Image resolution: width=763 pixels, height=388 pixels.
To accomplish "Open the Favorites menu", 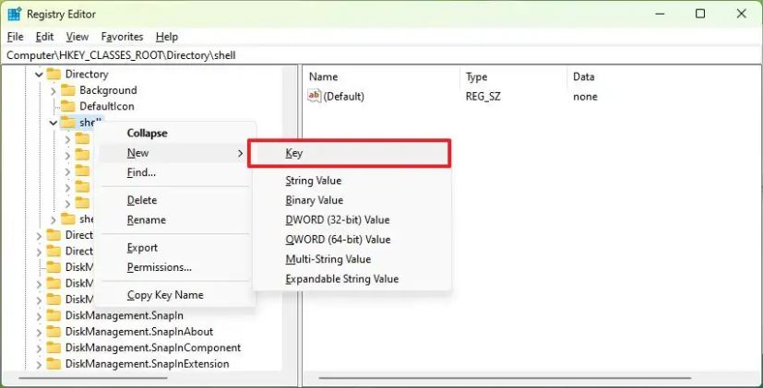I will pyautogui.click(x=122, y=37).
